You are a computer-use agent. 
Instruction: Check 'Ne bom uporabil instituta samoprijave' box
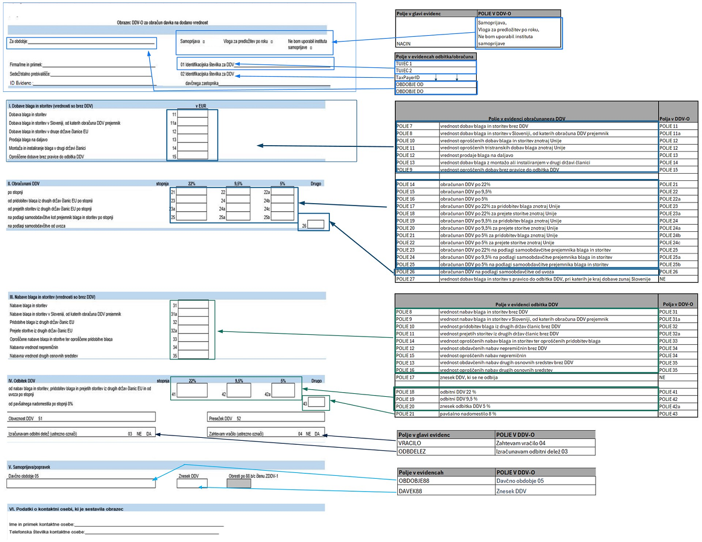click(x=311, y=49)
